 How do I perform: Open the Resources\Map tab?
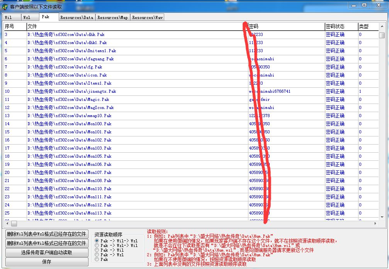click(112, 17)
